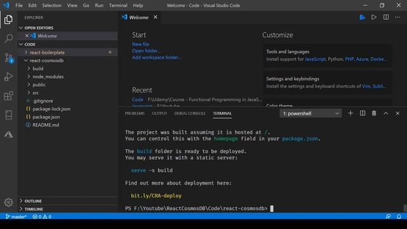Screen dimensions: 407x229
Task: Click the feedback icon in status bar
Action: pyautogui.click(x=388, y=216)
